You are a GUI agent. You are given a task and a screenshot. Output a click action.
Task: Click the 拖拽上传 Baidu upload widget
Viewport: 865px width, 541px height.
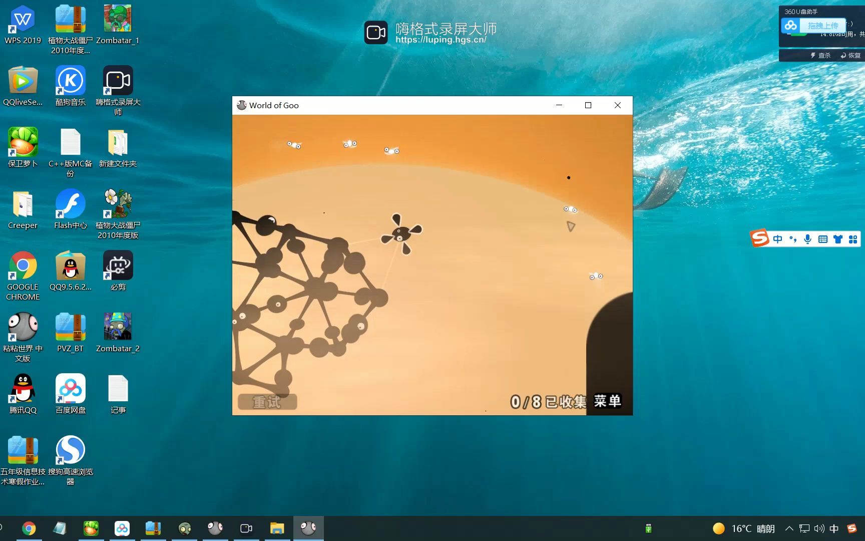pos(813,26)
